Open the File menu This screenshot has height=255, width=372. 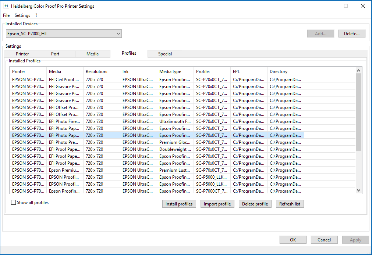[6, 15]
